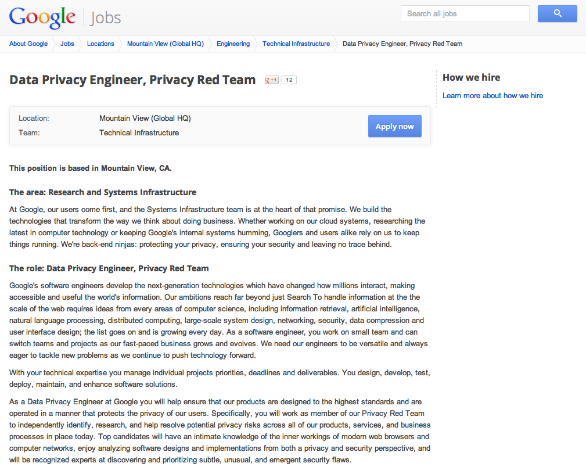
Task: Go to Jobs breadcrumb link
Action: click(67, 44)
